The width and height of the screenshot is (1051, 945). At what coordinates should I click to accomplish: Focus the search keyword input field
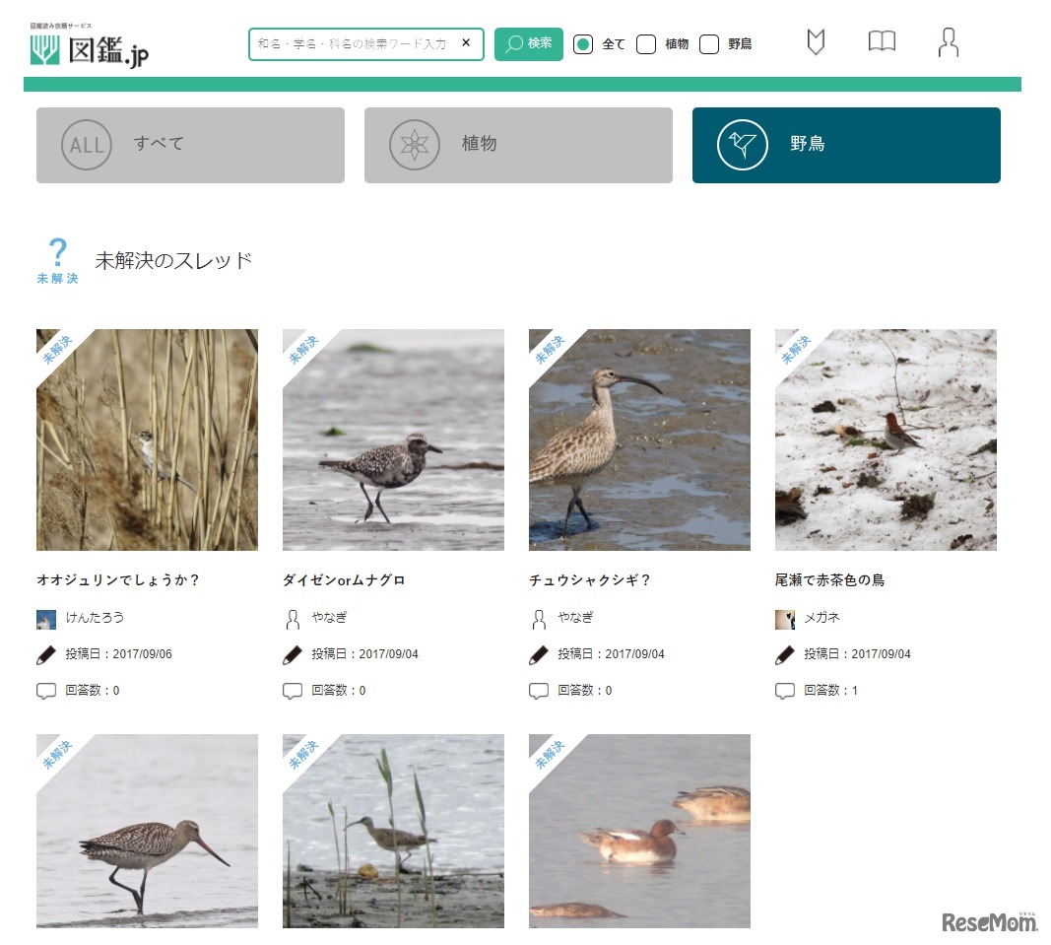[352, 44]
